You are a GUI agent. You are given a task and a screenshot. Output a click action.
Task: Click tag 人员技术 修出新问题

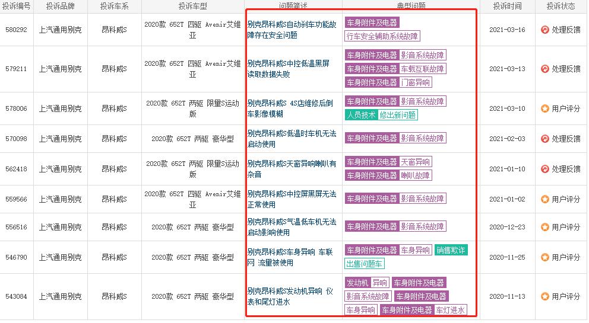click(381, 115)
